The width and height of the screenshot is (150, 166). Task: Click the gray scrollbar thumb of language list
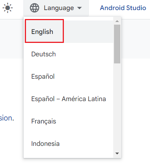117,44
